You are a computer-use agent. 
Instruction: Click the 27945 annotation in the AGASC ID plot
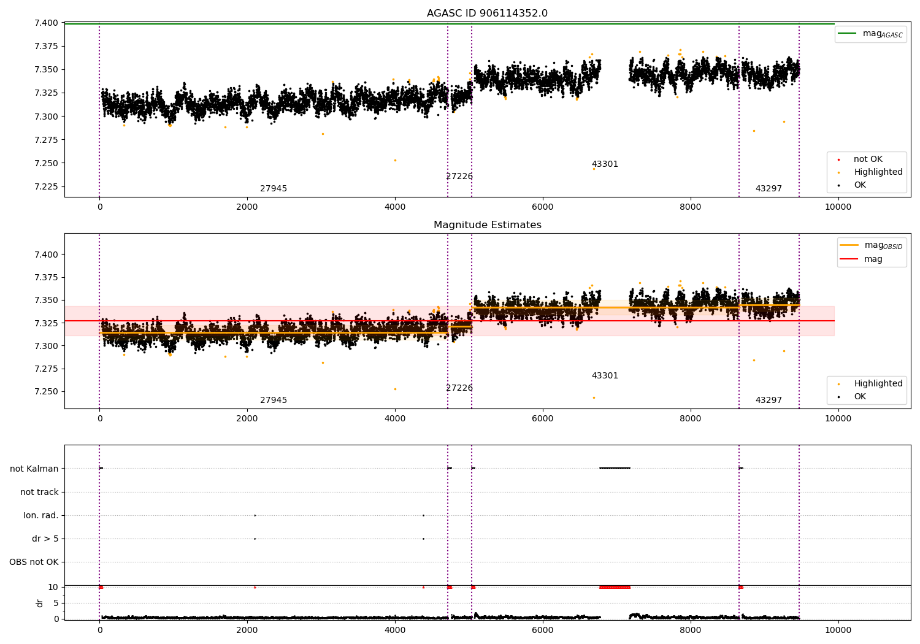tap(274, 189)
